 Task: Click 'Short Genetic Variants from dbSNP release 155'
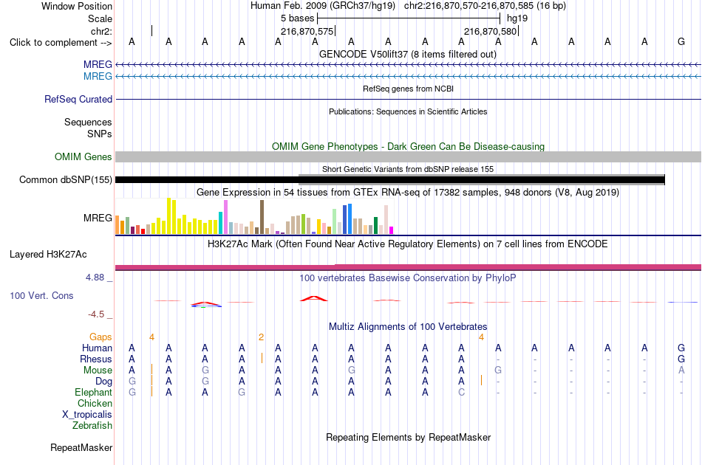(408, 169)
